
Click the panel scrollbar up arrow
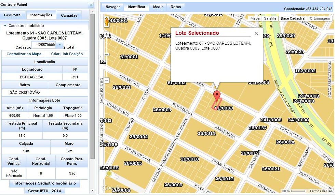point(93,11)
